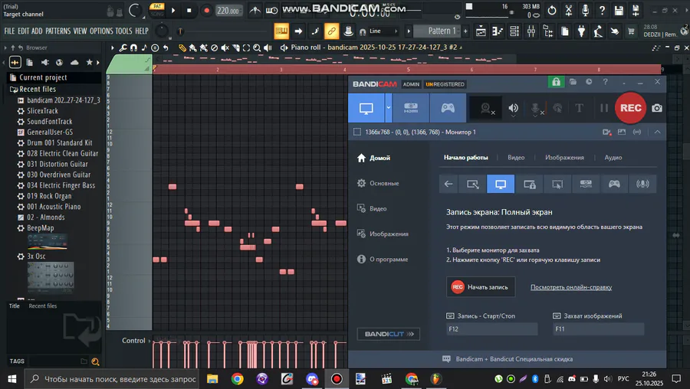Click the FL Studio save project icon
Screen dimensions: 690x389
(619, 10)
